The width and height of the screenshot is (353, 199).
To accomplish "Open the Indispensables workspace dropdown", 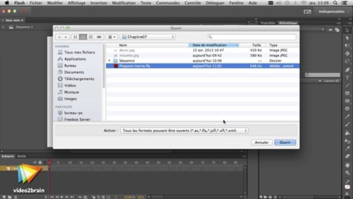I will (334, 12).
